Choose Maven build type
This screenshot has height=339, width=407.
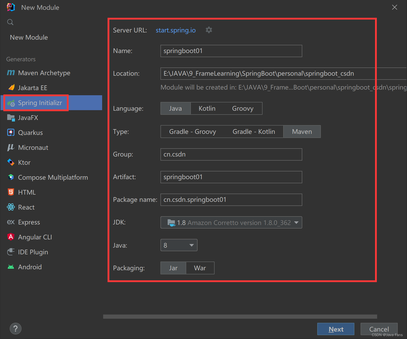pyautogui.click(x=302, y=132)
